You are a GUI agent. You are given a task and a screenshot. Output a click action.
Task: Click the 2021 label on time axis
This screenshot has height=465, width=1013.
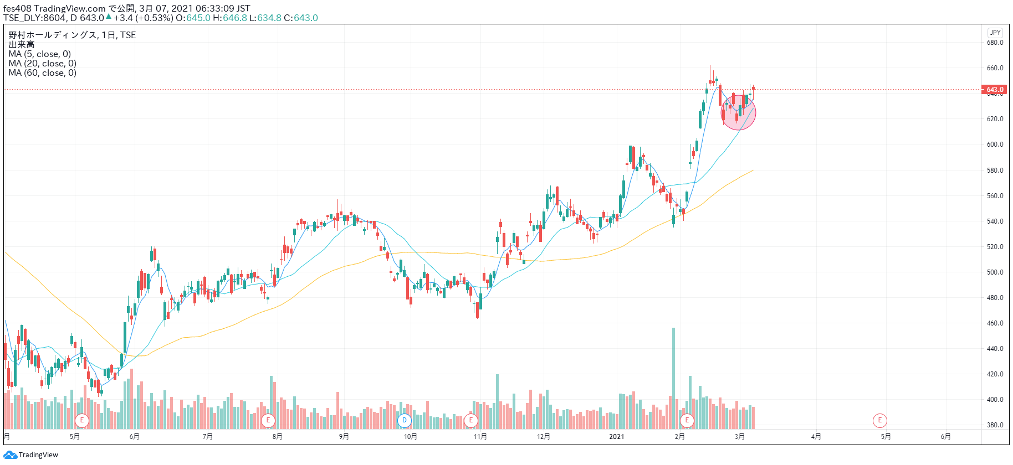616,437
